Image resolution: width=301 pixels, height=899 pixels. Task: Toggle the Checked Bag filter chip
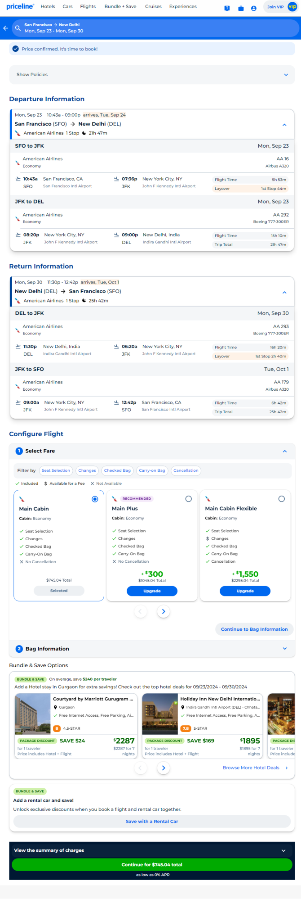tap(117, 470)
